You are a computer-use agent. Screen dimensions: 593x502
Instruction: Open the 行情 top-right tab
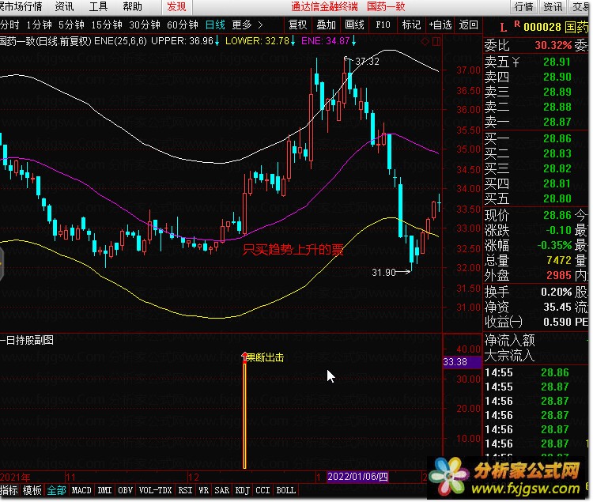coord(523,7)
